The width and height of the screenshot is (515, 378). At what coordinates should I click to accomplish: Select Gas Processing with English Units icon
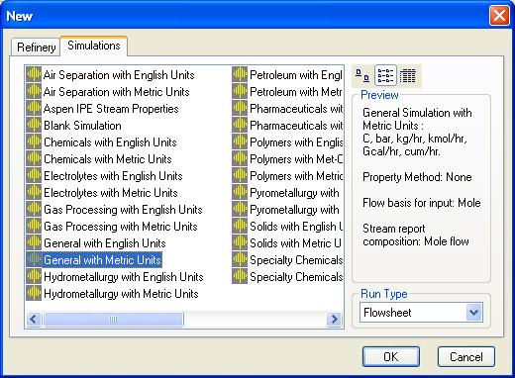tap(34, 209)
